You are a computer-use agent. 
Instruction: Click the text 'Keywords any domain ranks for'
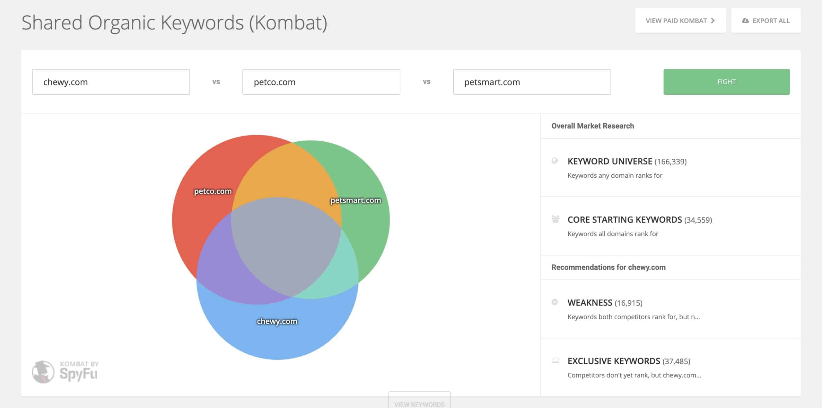coord(615,175)
